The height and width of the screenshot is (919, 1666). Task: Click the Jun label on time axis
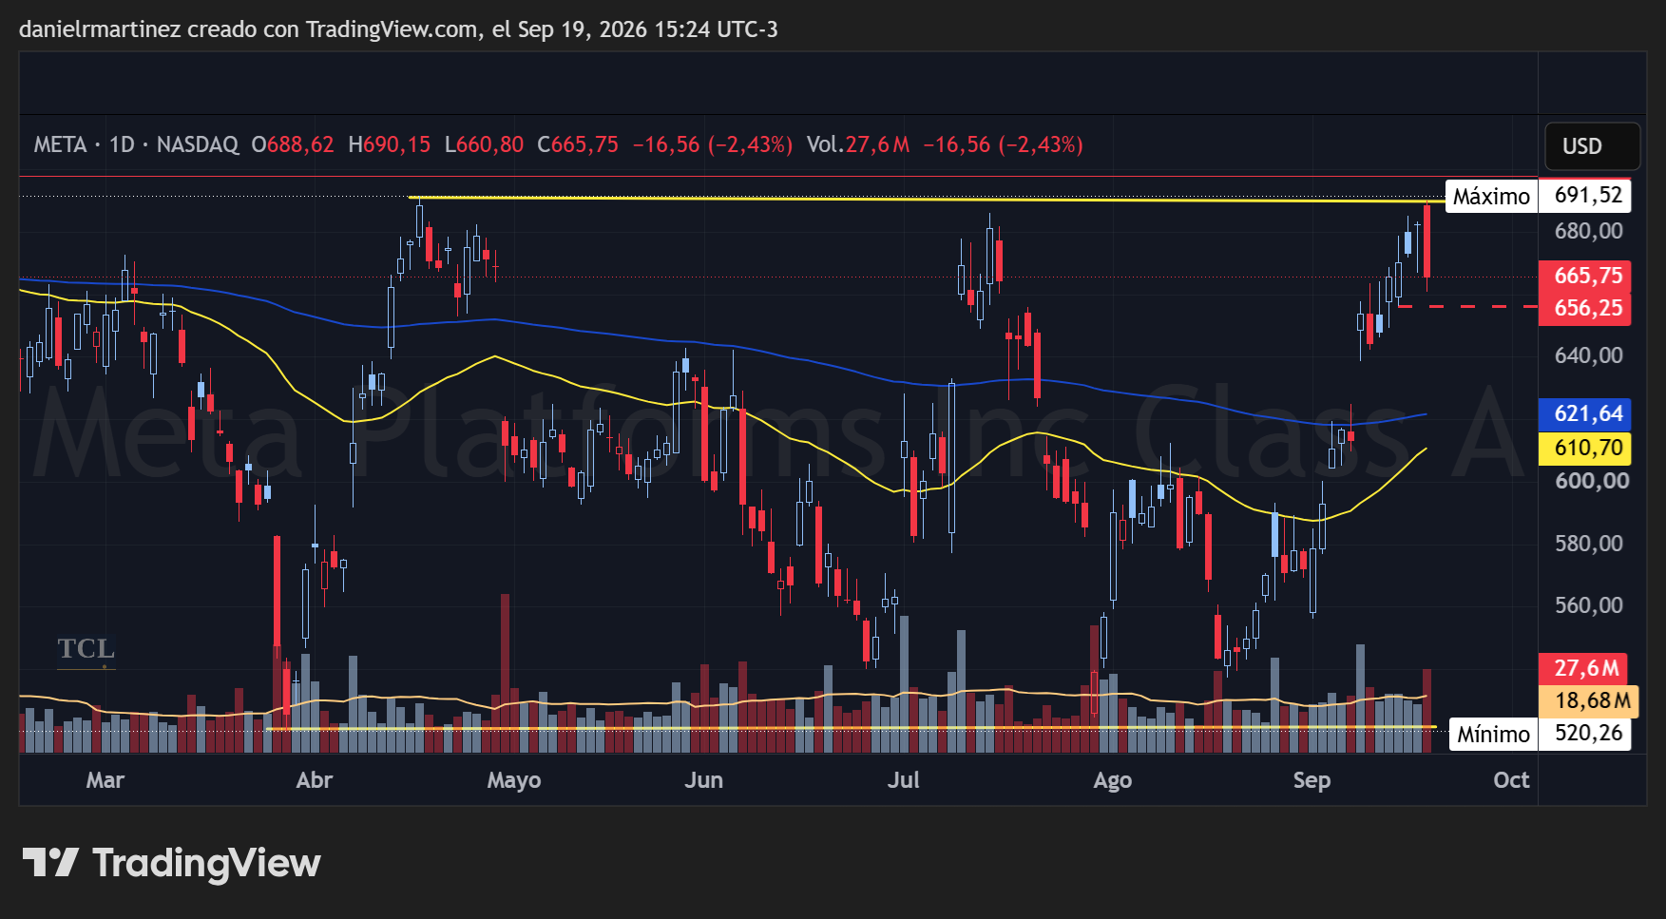(x=704, y=780)
